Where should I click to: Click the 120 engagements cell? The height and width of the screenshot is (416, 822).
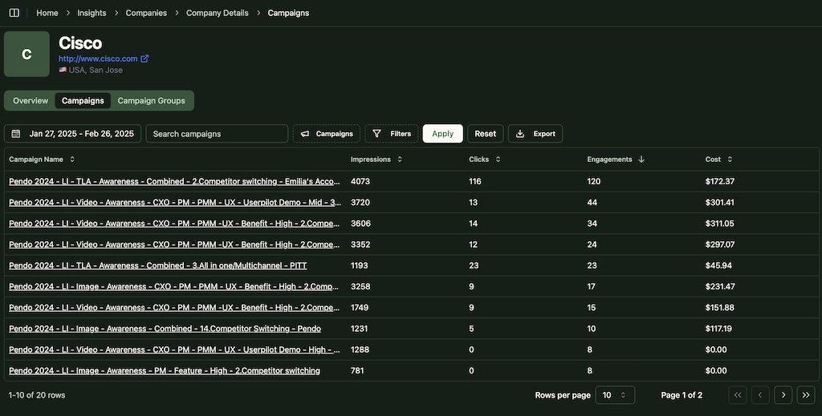594,182
